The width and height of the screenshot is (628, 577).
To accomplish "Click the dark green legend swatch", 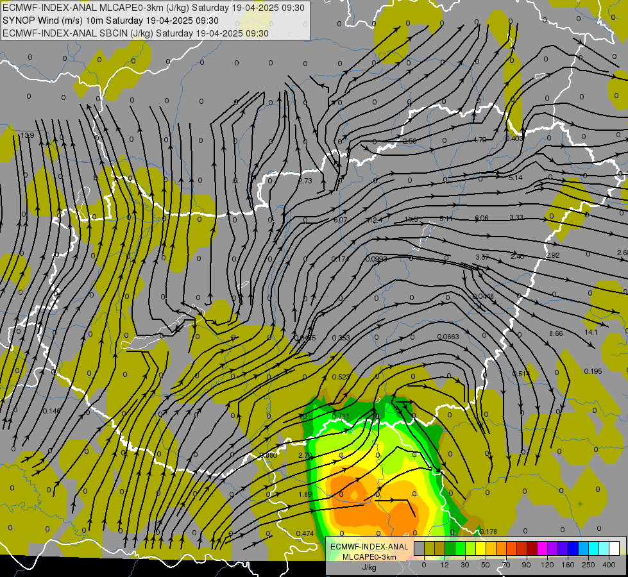I will [x=450, y=548].
